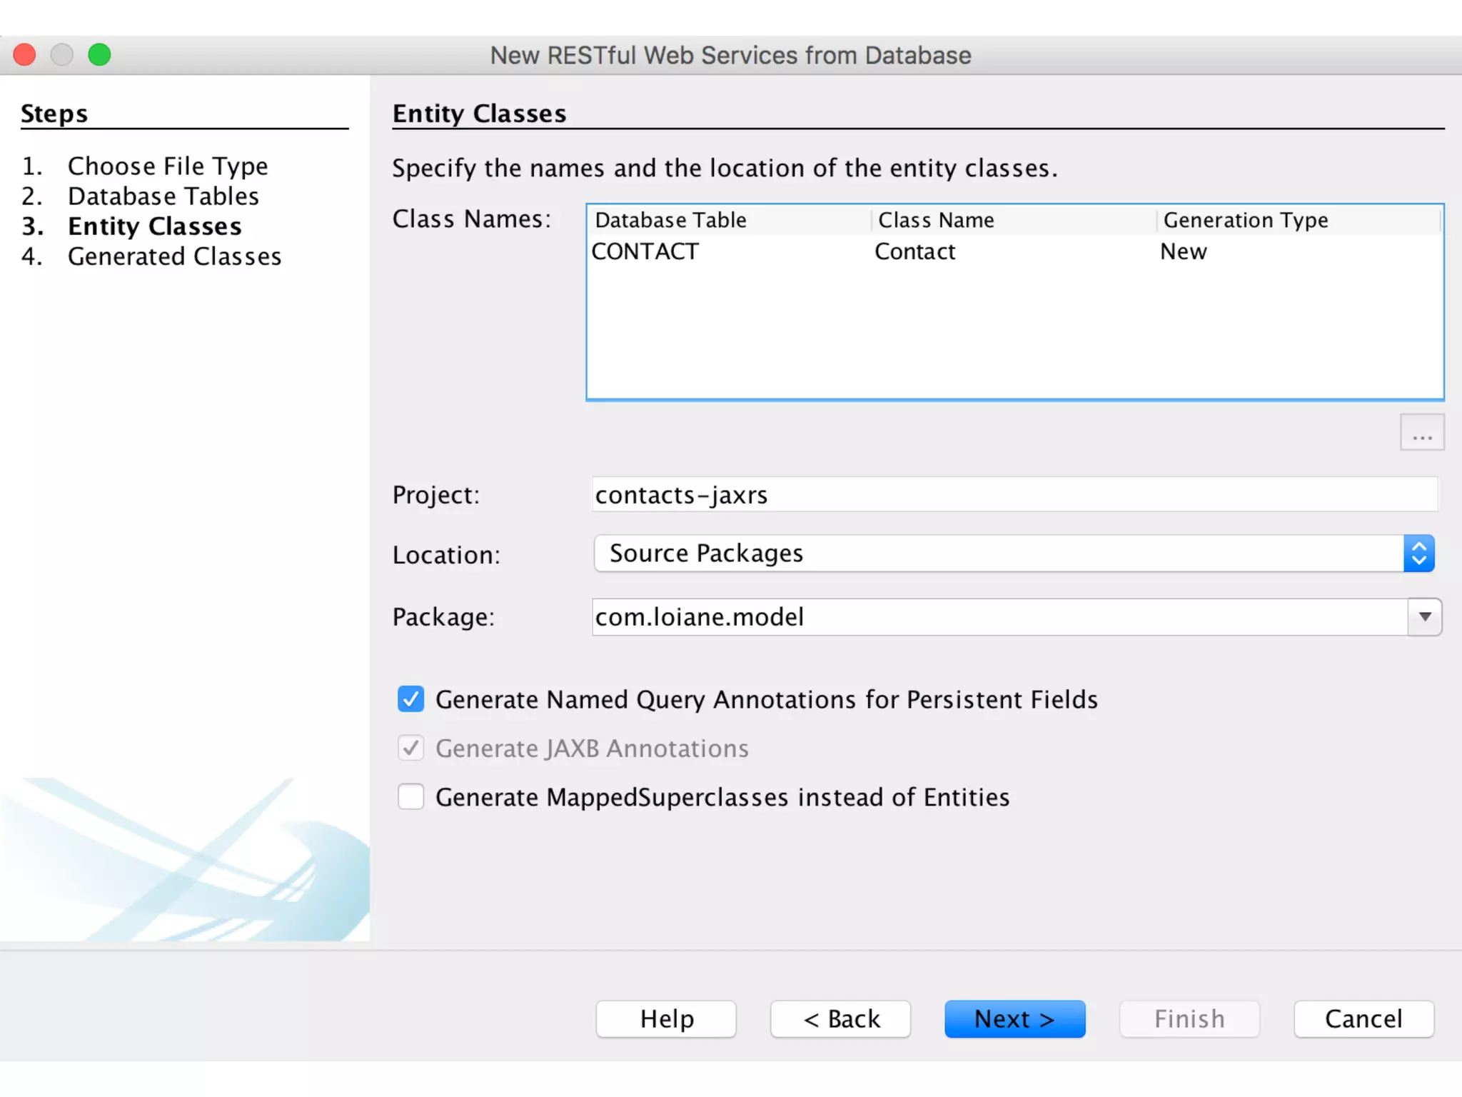Viewport: 1462px width, 1097px height.
Task: Click the Database Table column header
Action: click(x=671, y=220)
